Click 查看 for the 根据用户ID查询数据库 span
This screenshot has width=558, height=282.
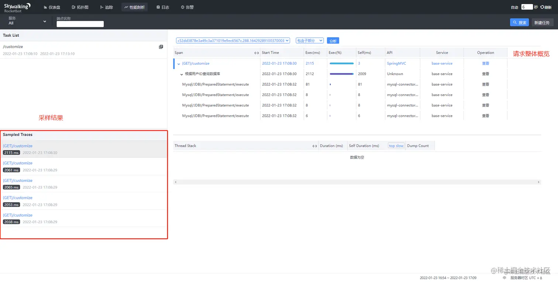[x=485, y=74]
